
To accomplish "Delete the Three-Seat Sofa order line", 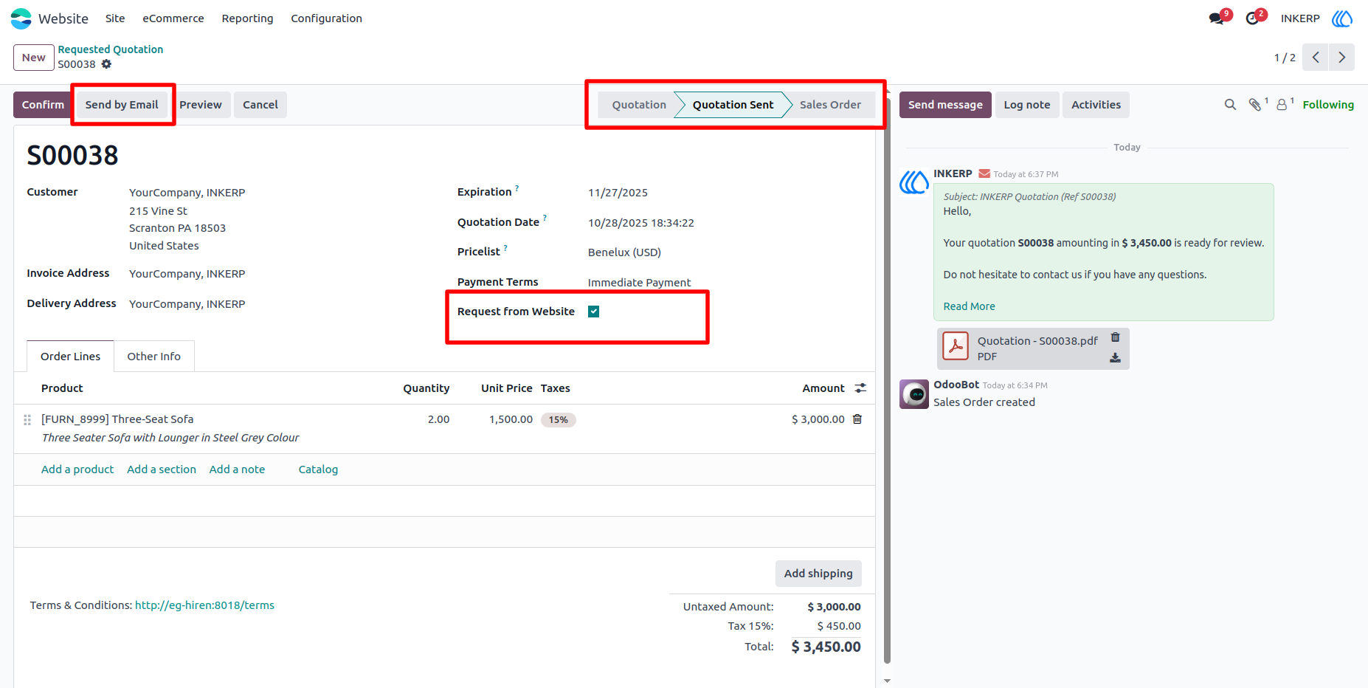I will 857,419.
